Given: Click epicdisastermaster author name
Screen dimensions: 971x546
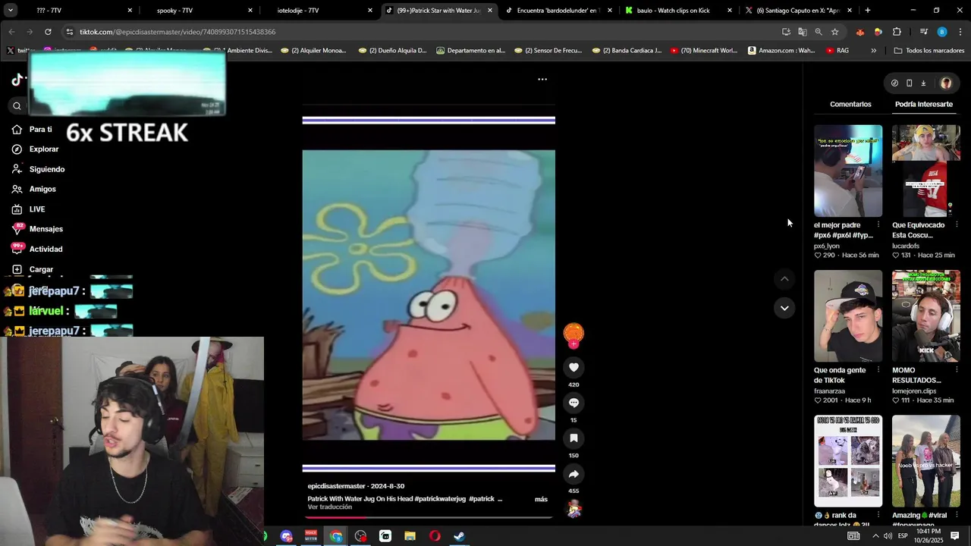Looking at the screenshot, I should click(x=336, y=486).
